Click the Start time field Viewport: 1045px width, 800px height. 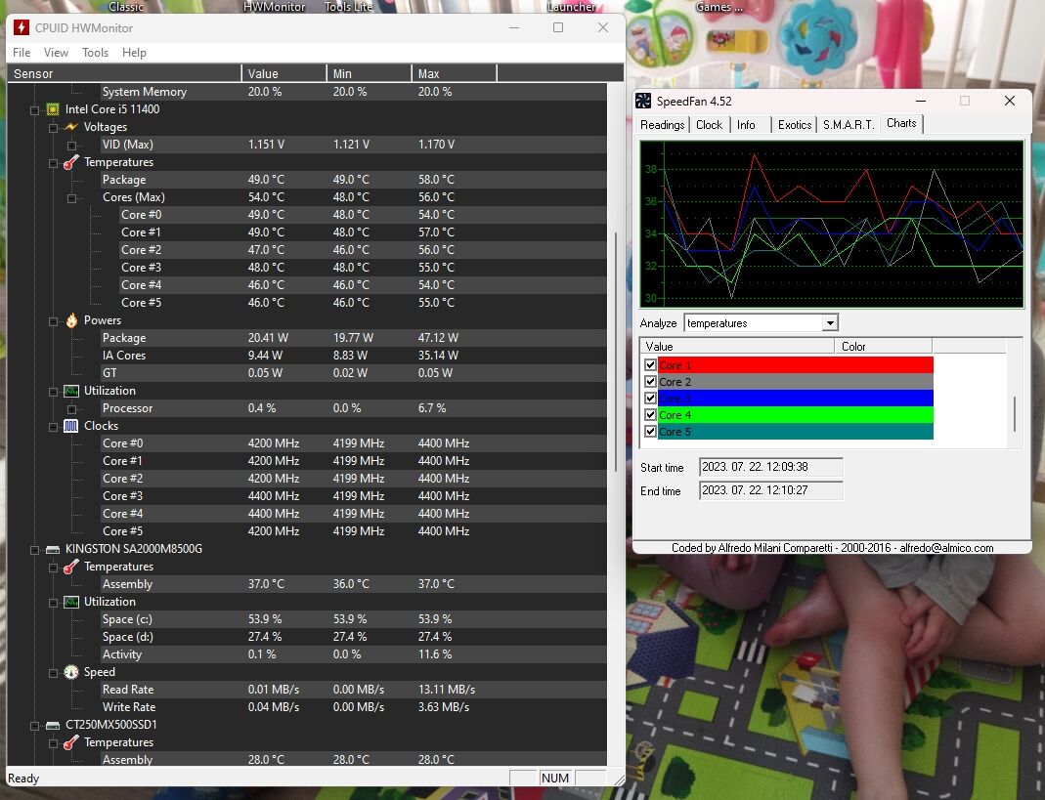(771, 467)
